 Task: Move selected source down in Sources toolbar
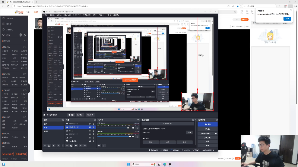tap(85, 145)
